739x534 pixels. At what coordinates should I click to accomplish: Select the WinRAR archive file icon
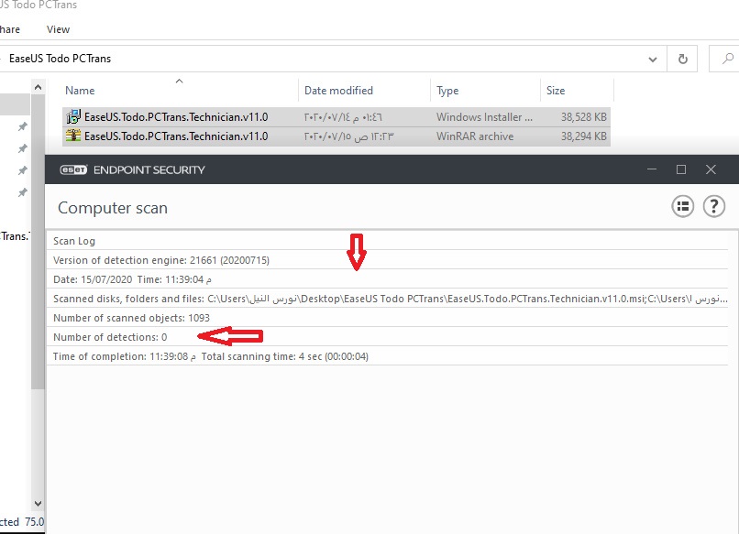(73, 136)
